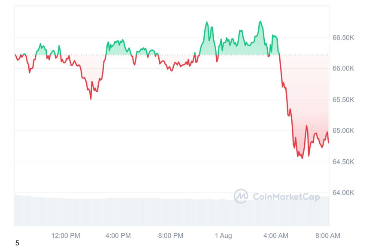Click the 8:00 PM time label
The height and width of the screenshot is (246, 369).
[x=171, y=235]
